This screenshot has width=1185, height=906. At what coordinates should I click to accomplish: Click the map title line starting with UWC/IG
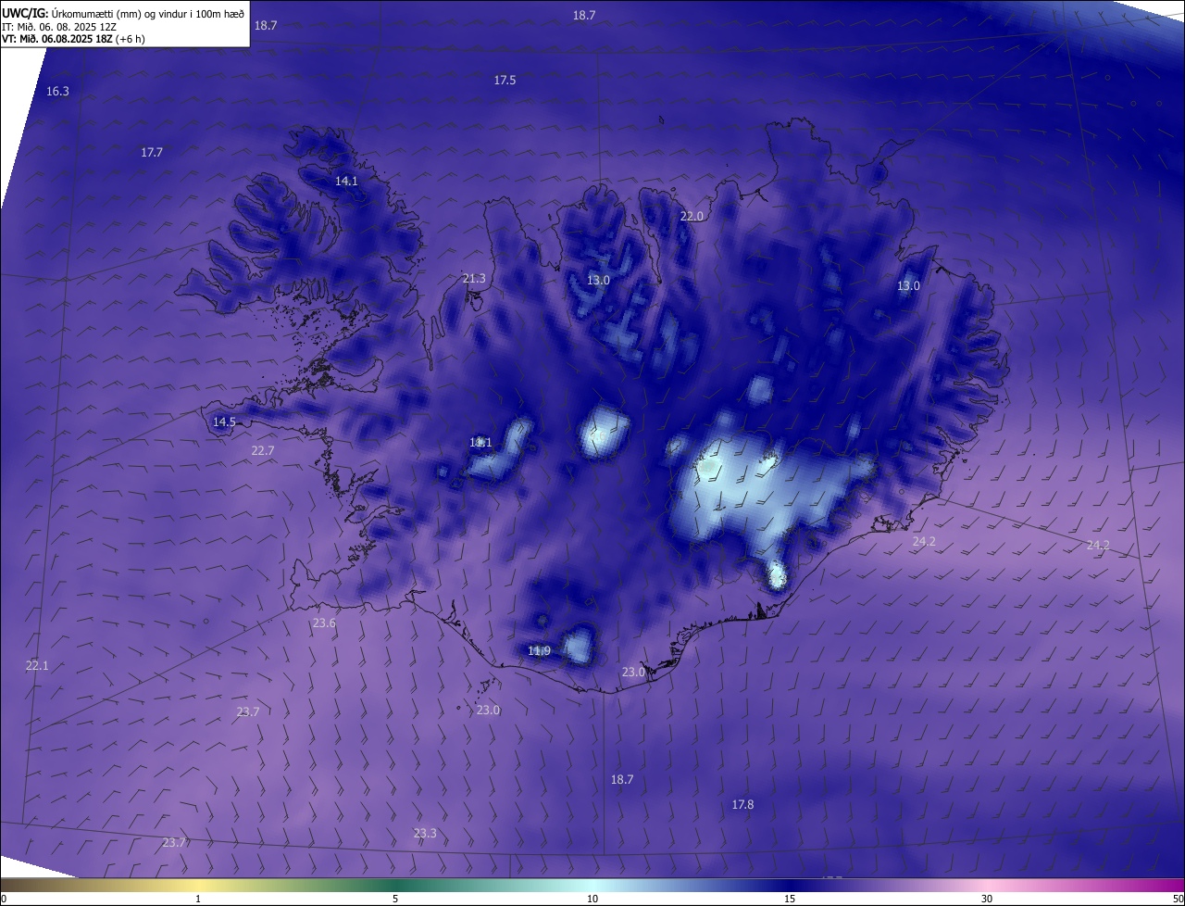click(x=123, y=13)
